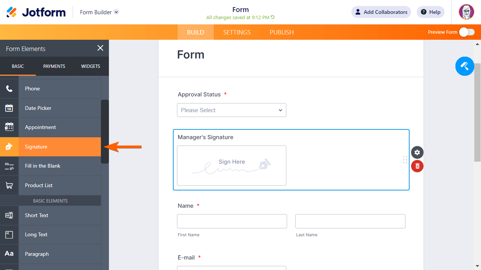Screen dimensions: 481x270
Task: Click the Phone element icon
Action: pos(9,89)
